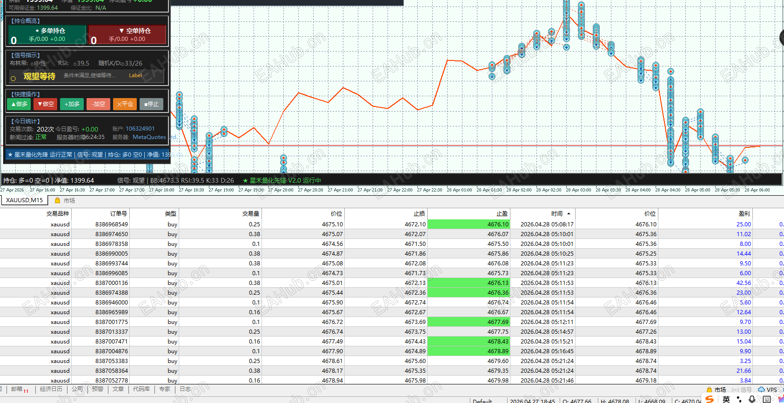This screenshot has height=403, width=784.
Task: Click the profit value 21.66
Action: tap(744, 371)
